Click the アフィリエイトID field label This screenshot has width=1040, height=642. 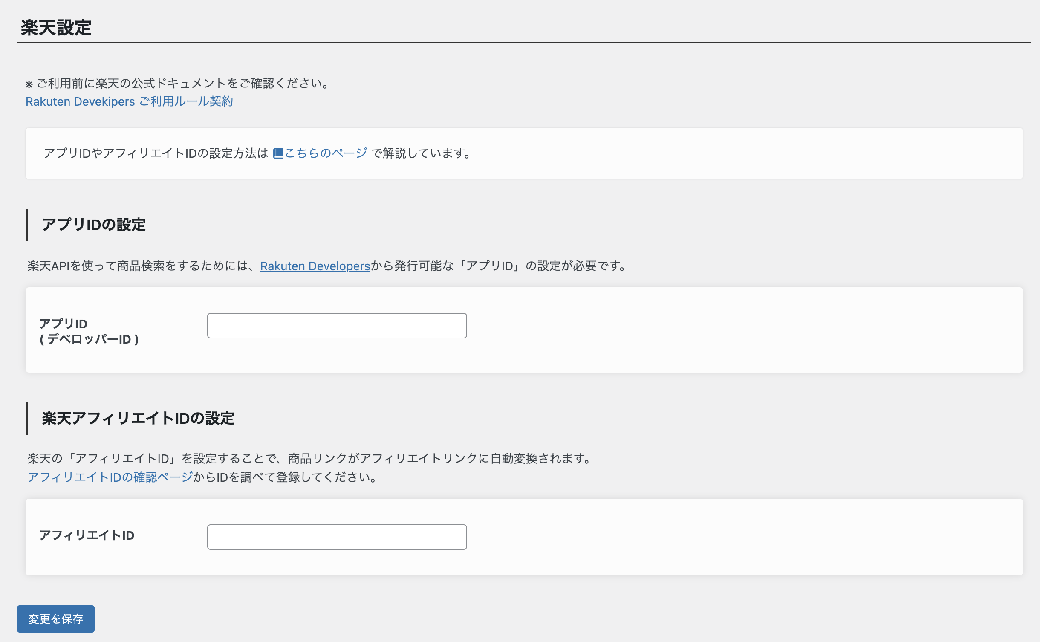coord(87,535)
